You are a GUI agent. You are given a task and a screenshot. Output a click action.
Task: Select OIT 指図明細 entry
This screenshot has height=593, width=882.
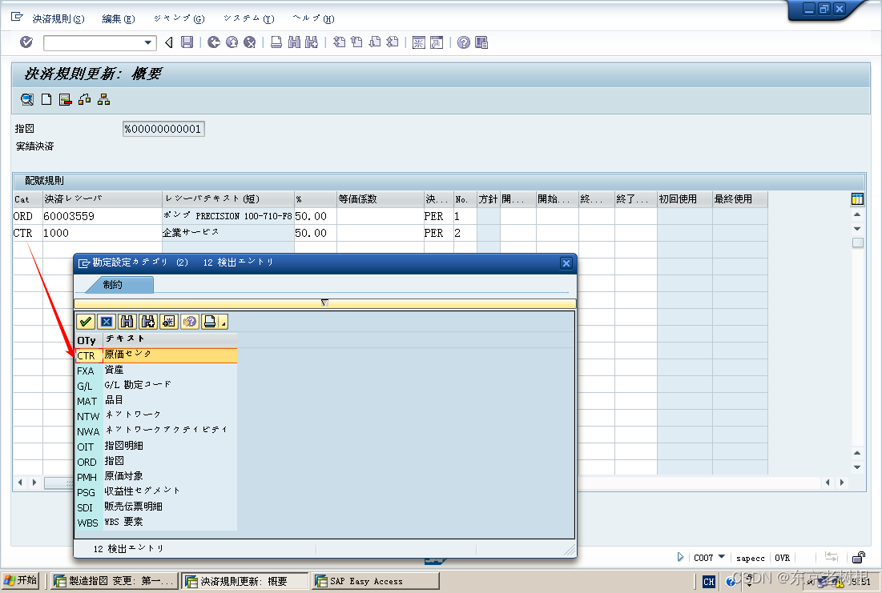point(156,447)
